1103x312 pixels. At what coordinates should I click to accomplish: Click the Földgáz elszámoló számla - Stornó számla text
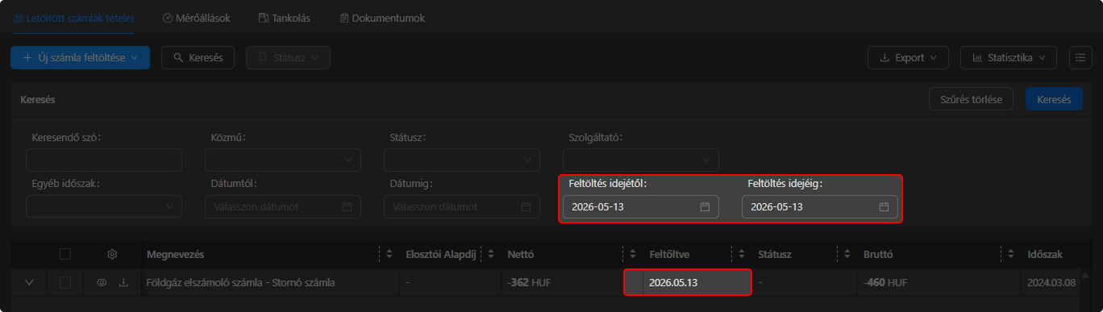click(240, 282)
